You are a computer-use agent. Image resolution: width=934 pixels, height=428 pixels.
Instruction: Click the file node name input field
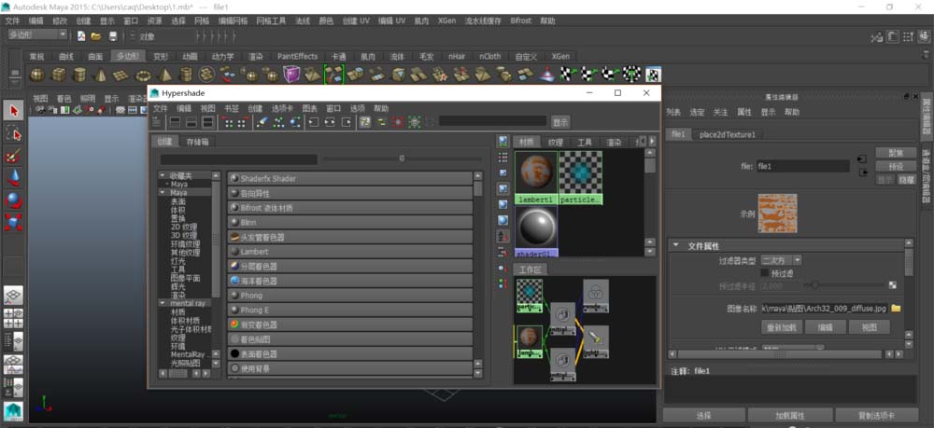point(802,166)
